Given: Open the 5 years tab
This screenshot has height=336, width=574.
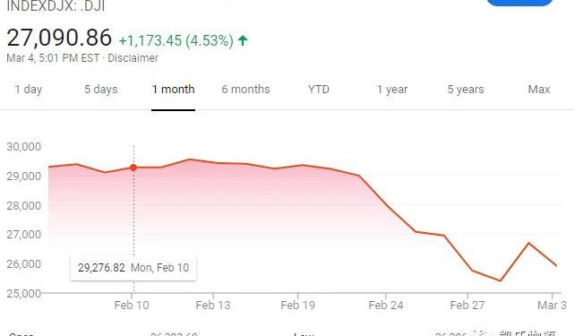Looking at the screenshot, I should point(466,90).
